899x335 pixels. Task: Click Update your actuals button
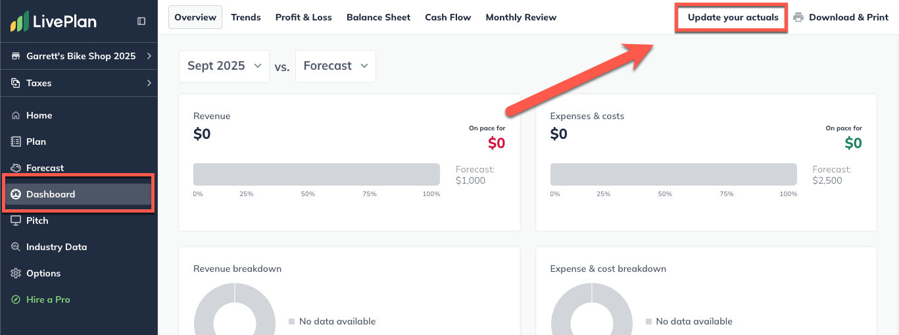pyautogui.click(x=733, y=18)
